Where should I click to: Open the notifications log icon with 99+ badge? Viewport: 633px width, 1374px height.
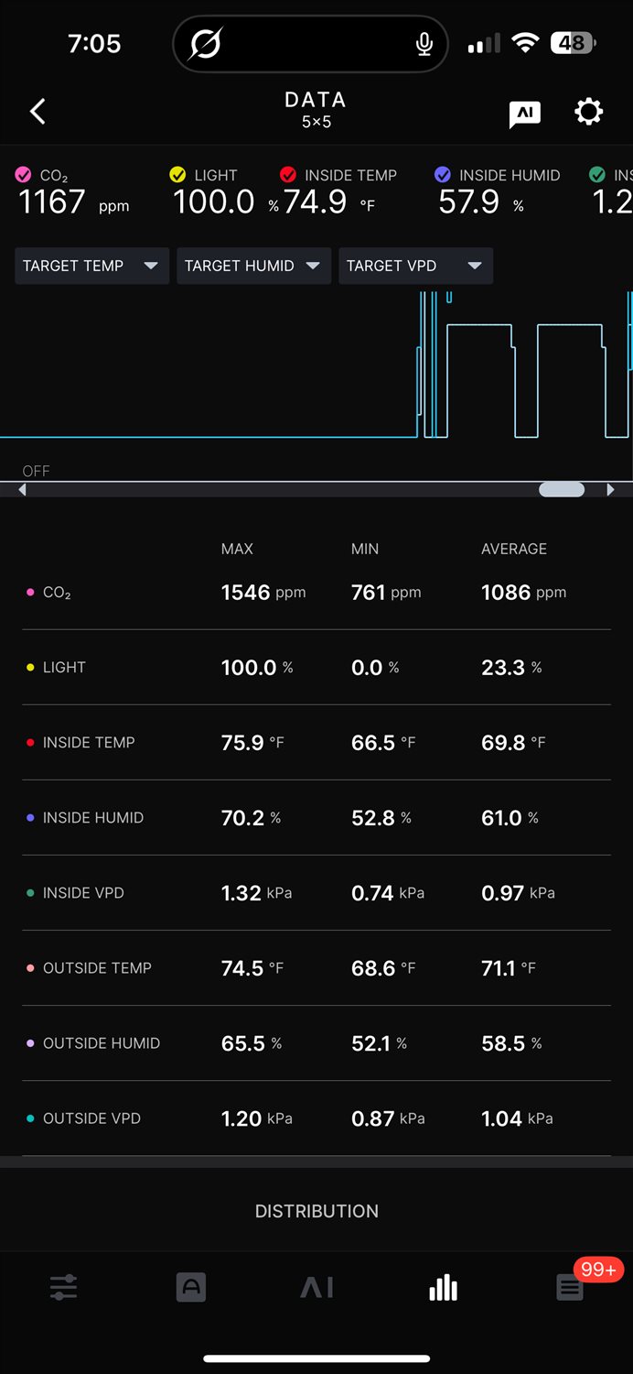[x=570, y=1288]
